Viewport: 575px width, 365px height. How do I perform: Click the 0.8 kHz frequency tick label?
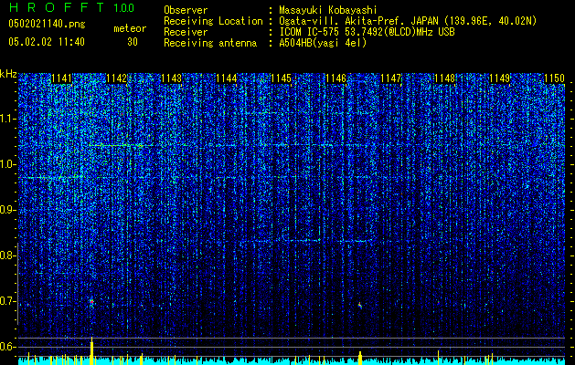coord(8,255)
